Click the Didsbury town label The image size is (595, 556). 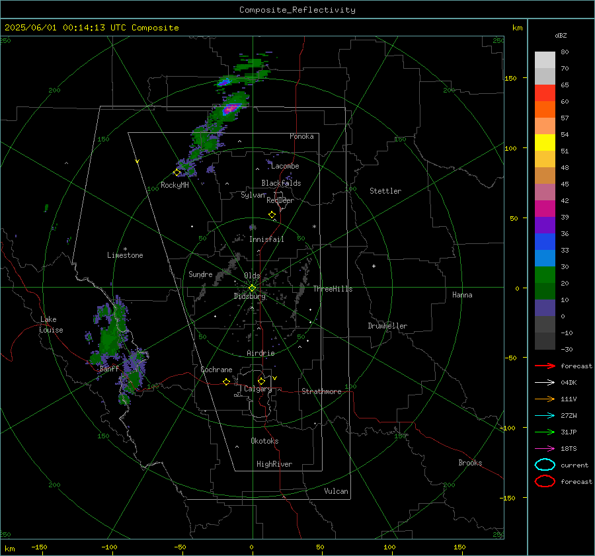click(249, 296)
